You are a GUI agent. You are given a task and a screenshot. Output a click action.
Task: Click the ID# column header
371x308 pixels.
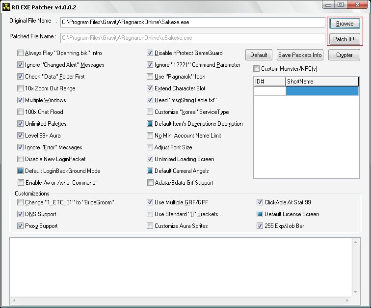pyautogui.click(x=270, y=82)
